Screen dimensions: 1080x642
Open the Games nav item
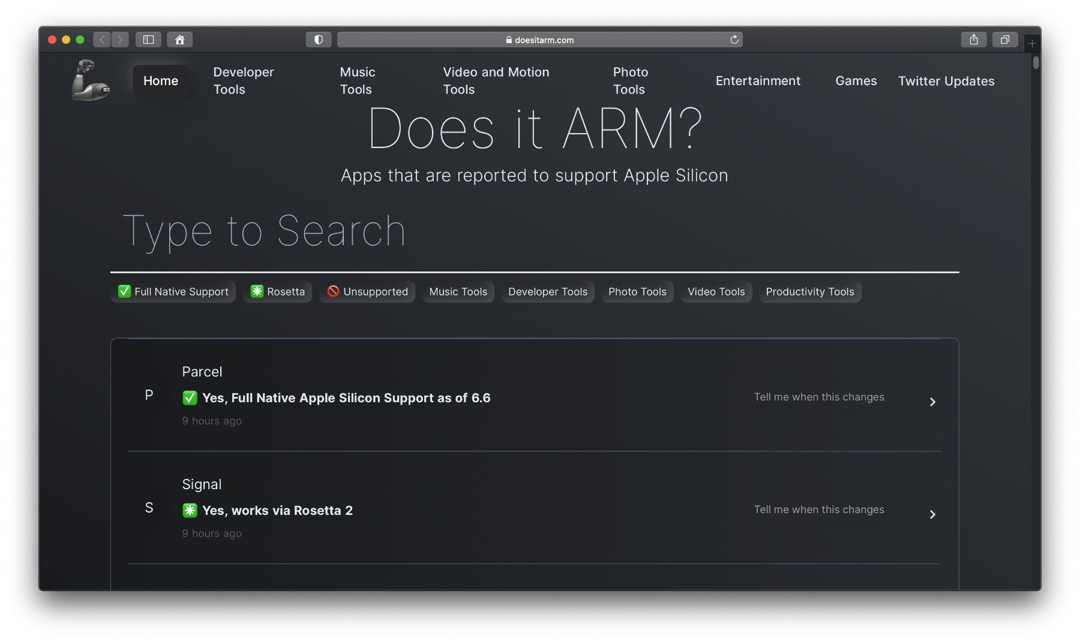coord(856,81)
